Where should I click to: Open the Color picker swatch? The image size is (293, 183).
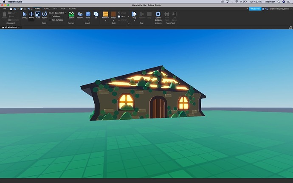click(x=113, y=15)
